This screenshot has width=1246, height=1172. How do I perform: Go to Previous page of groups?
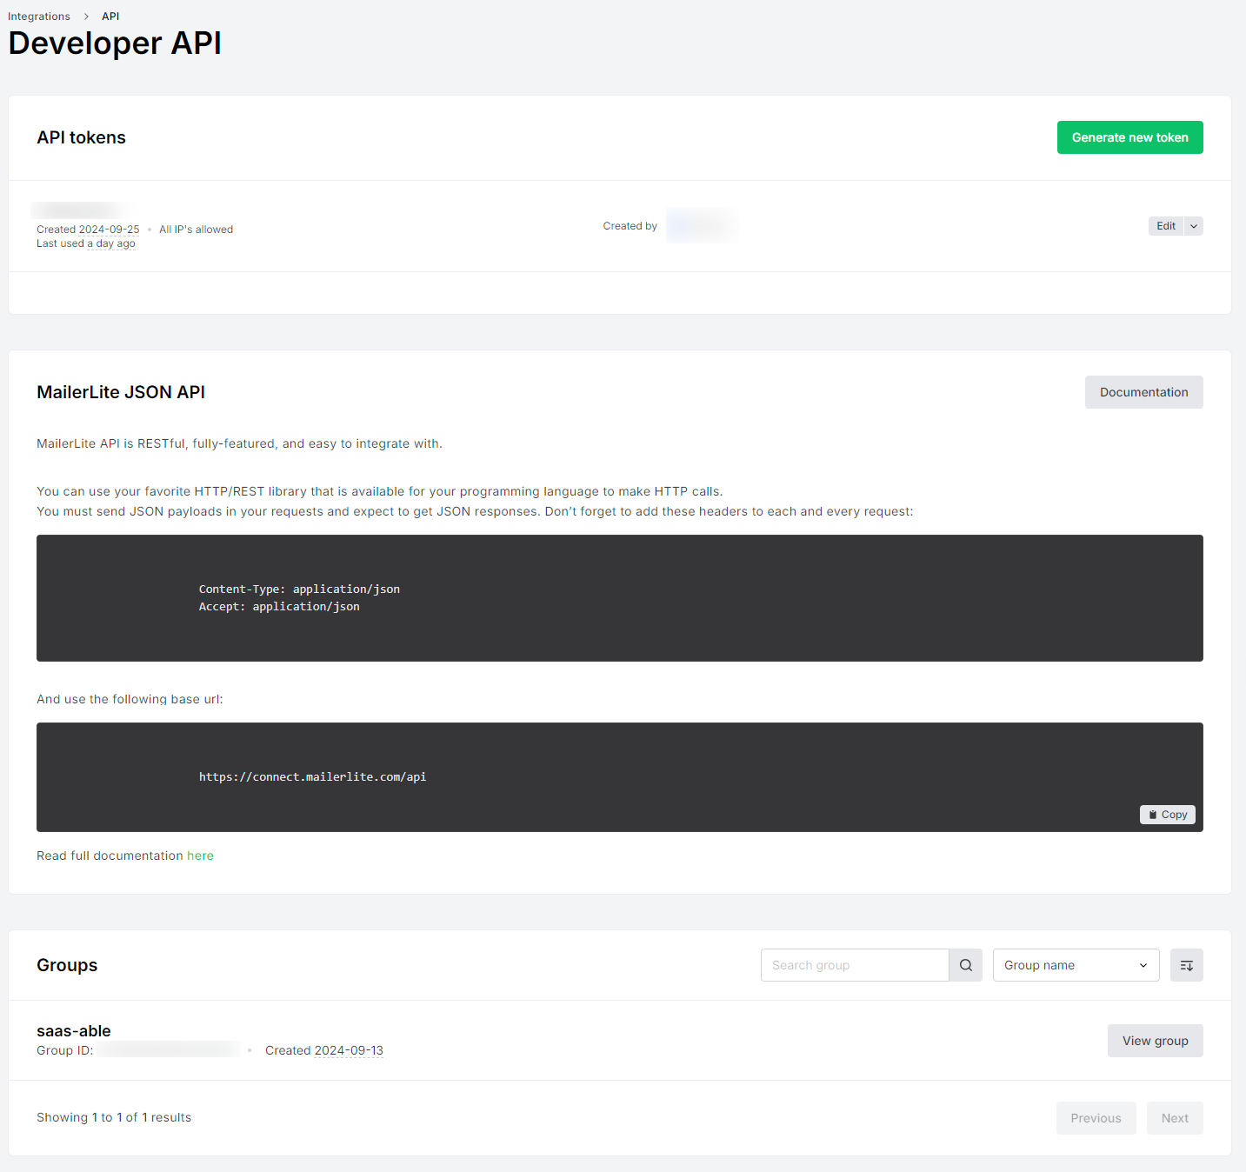pyautogui.click(x=1096, y=1118)
